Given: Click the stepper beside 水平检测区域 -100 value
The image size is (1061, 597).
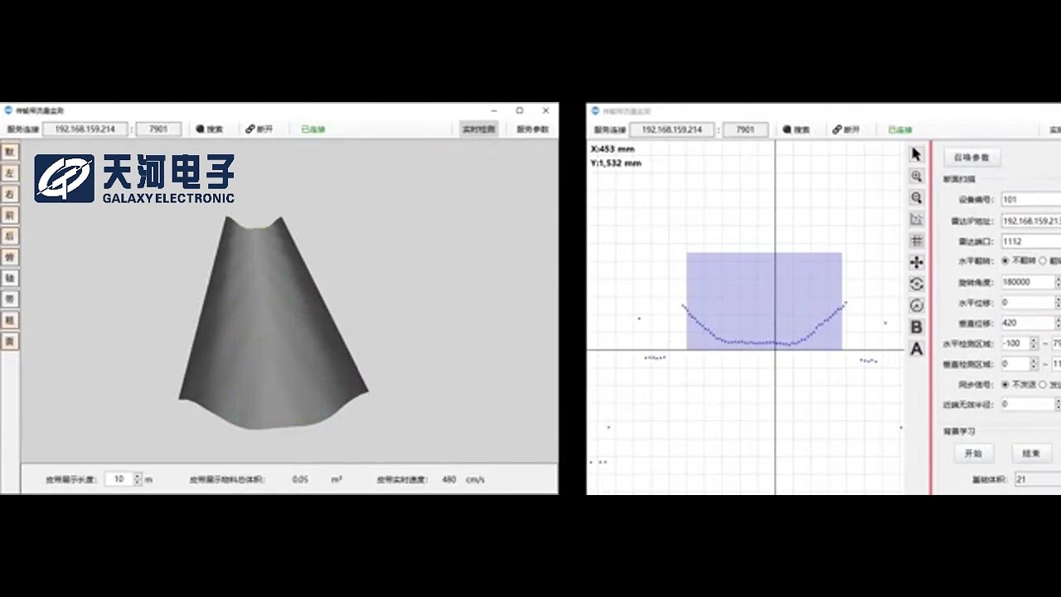Looking at the screenshot, I should (x=1034, y=343).
